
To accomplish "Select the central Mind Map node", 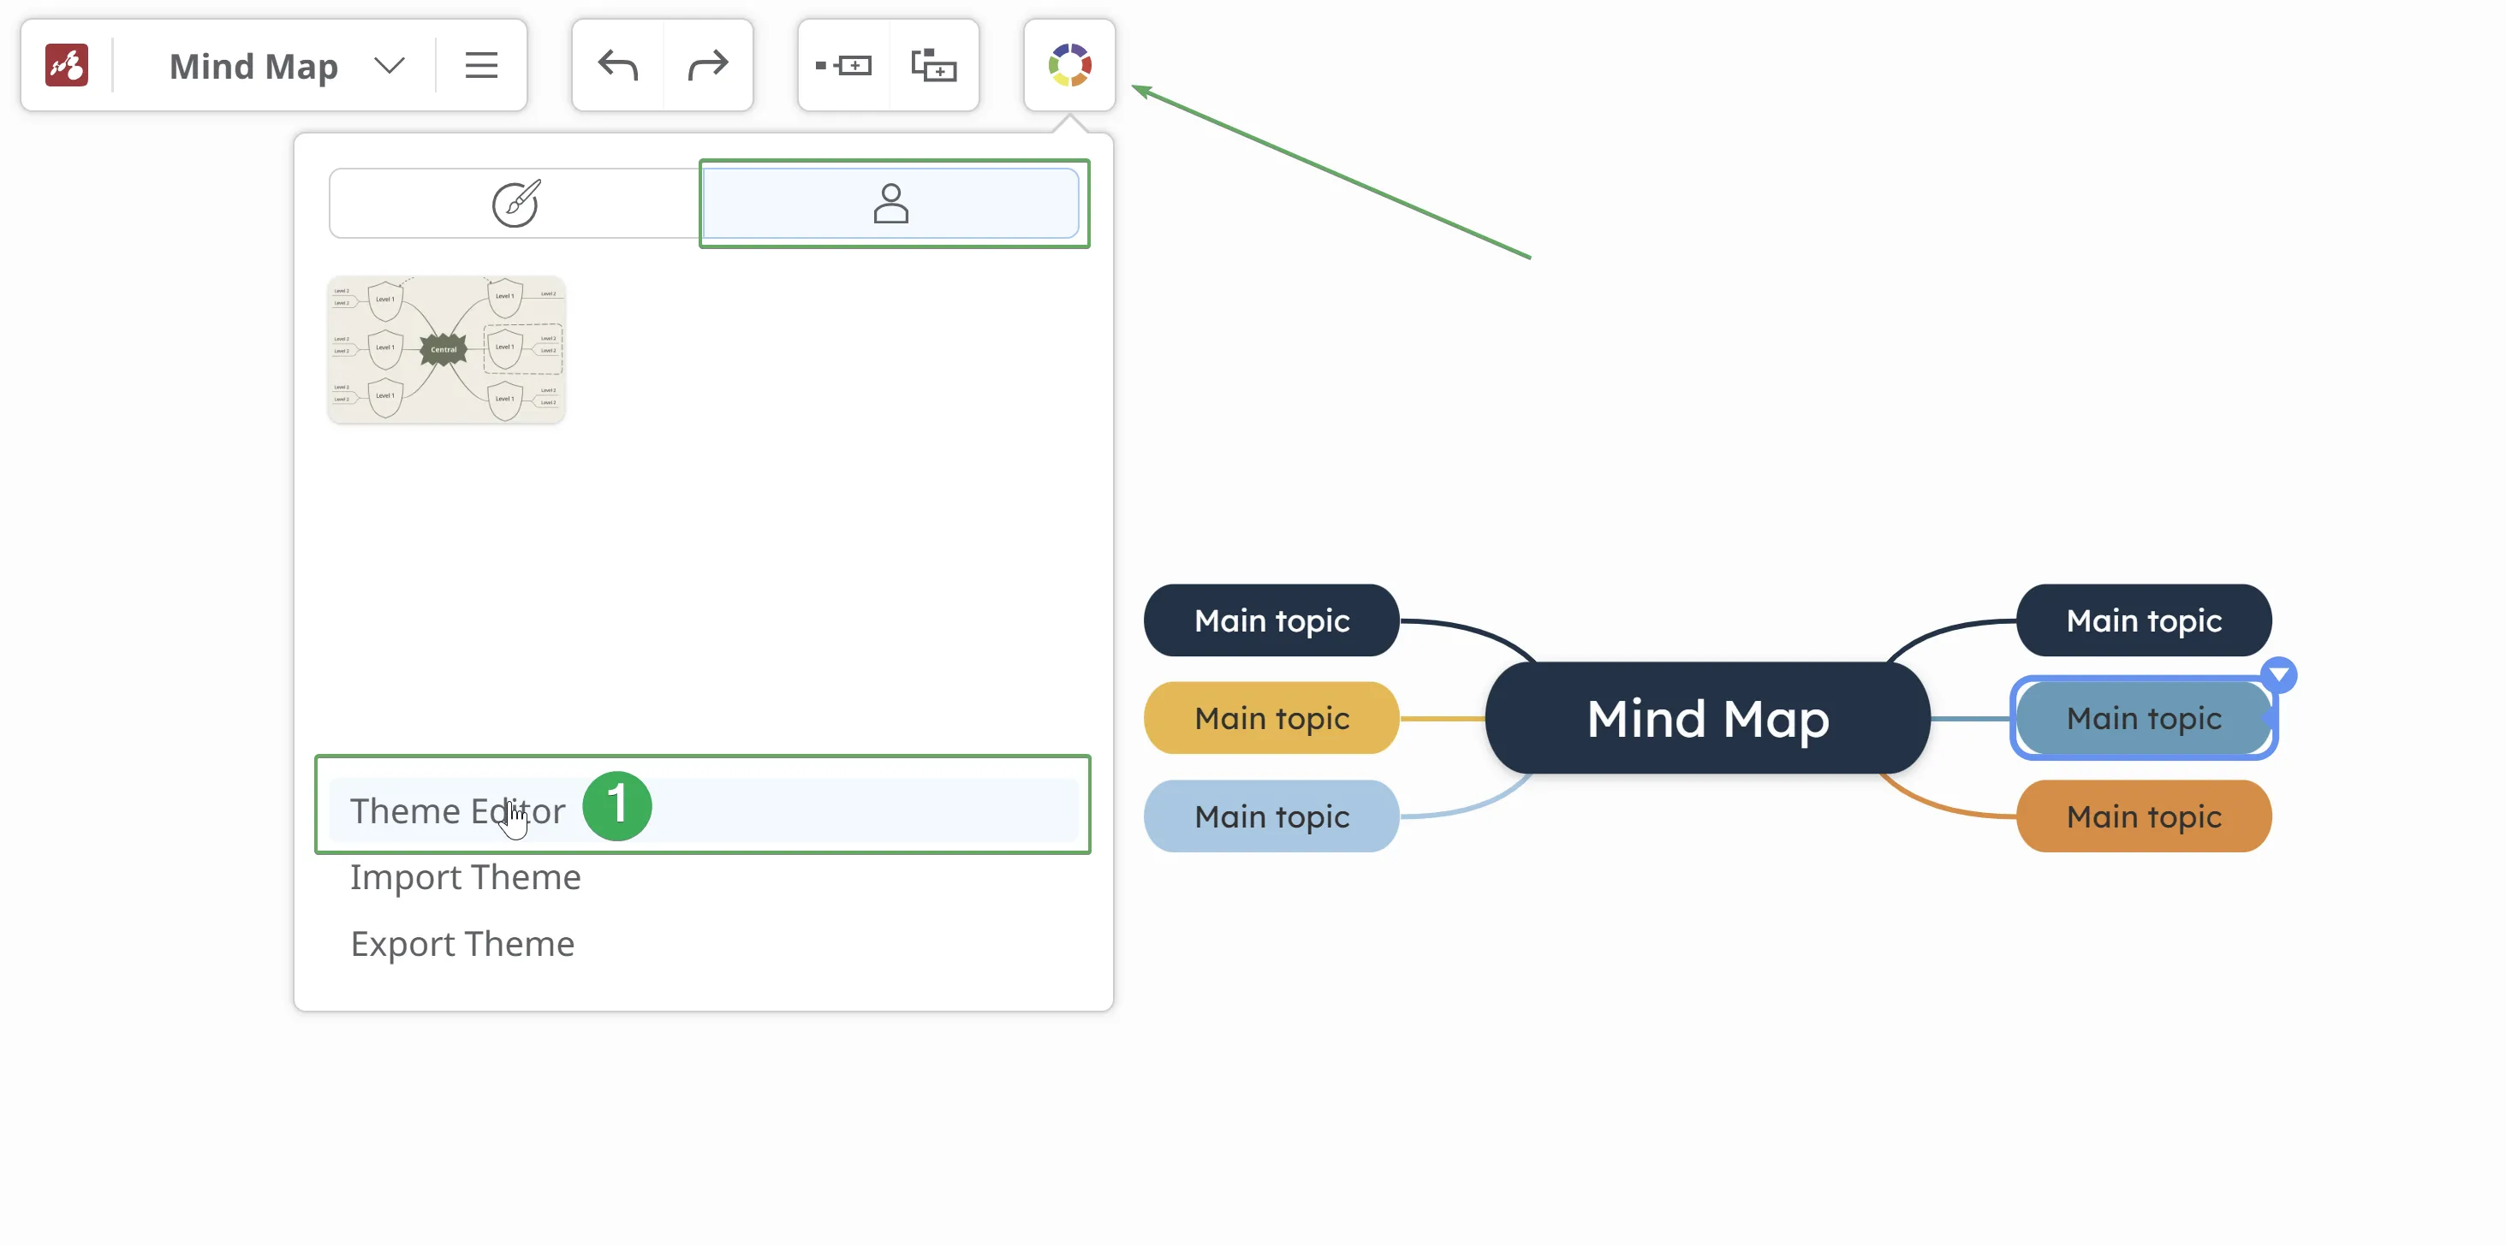I will 1707,718.
